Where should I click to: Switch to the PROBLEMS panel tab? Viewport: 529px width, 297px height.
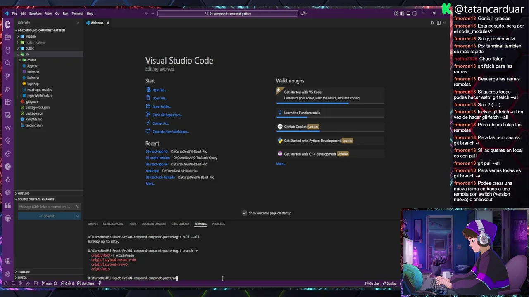coord(218,224)
